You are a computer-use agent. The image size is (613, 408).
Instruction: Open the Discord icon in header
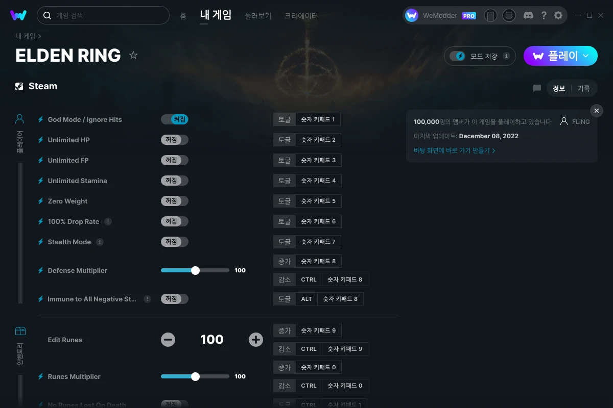click(529, 15)
